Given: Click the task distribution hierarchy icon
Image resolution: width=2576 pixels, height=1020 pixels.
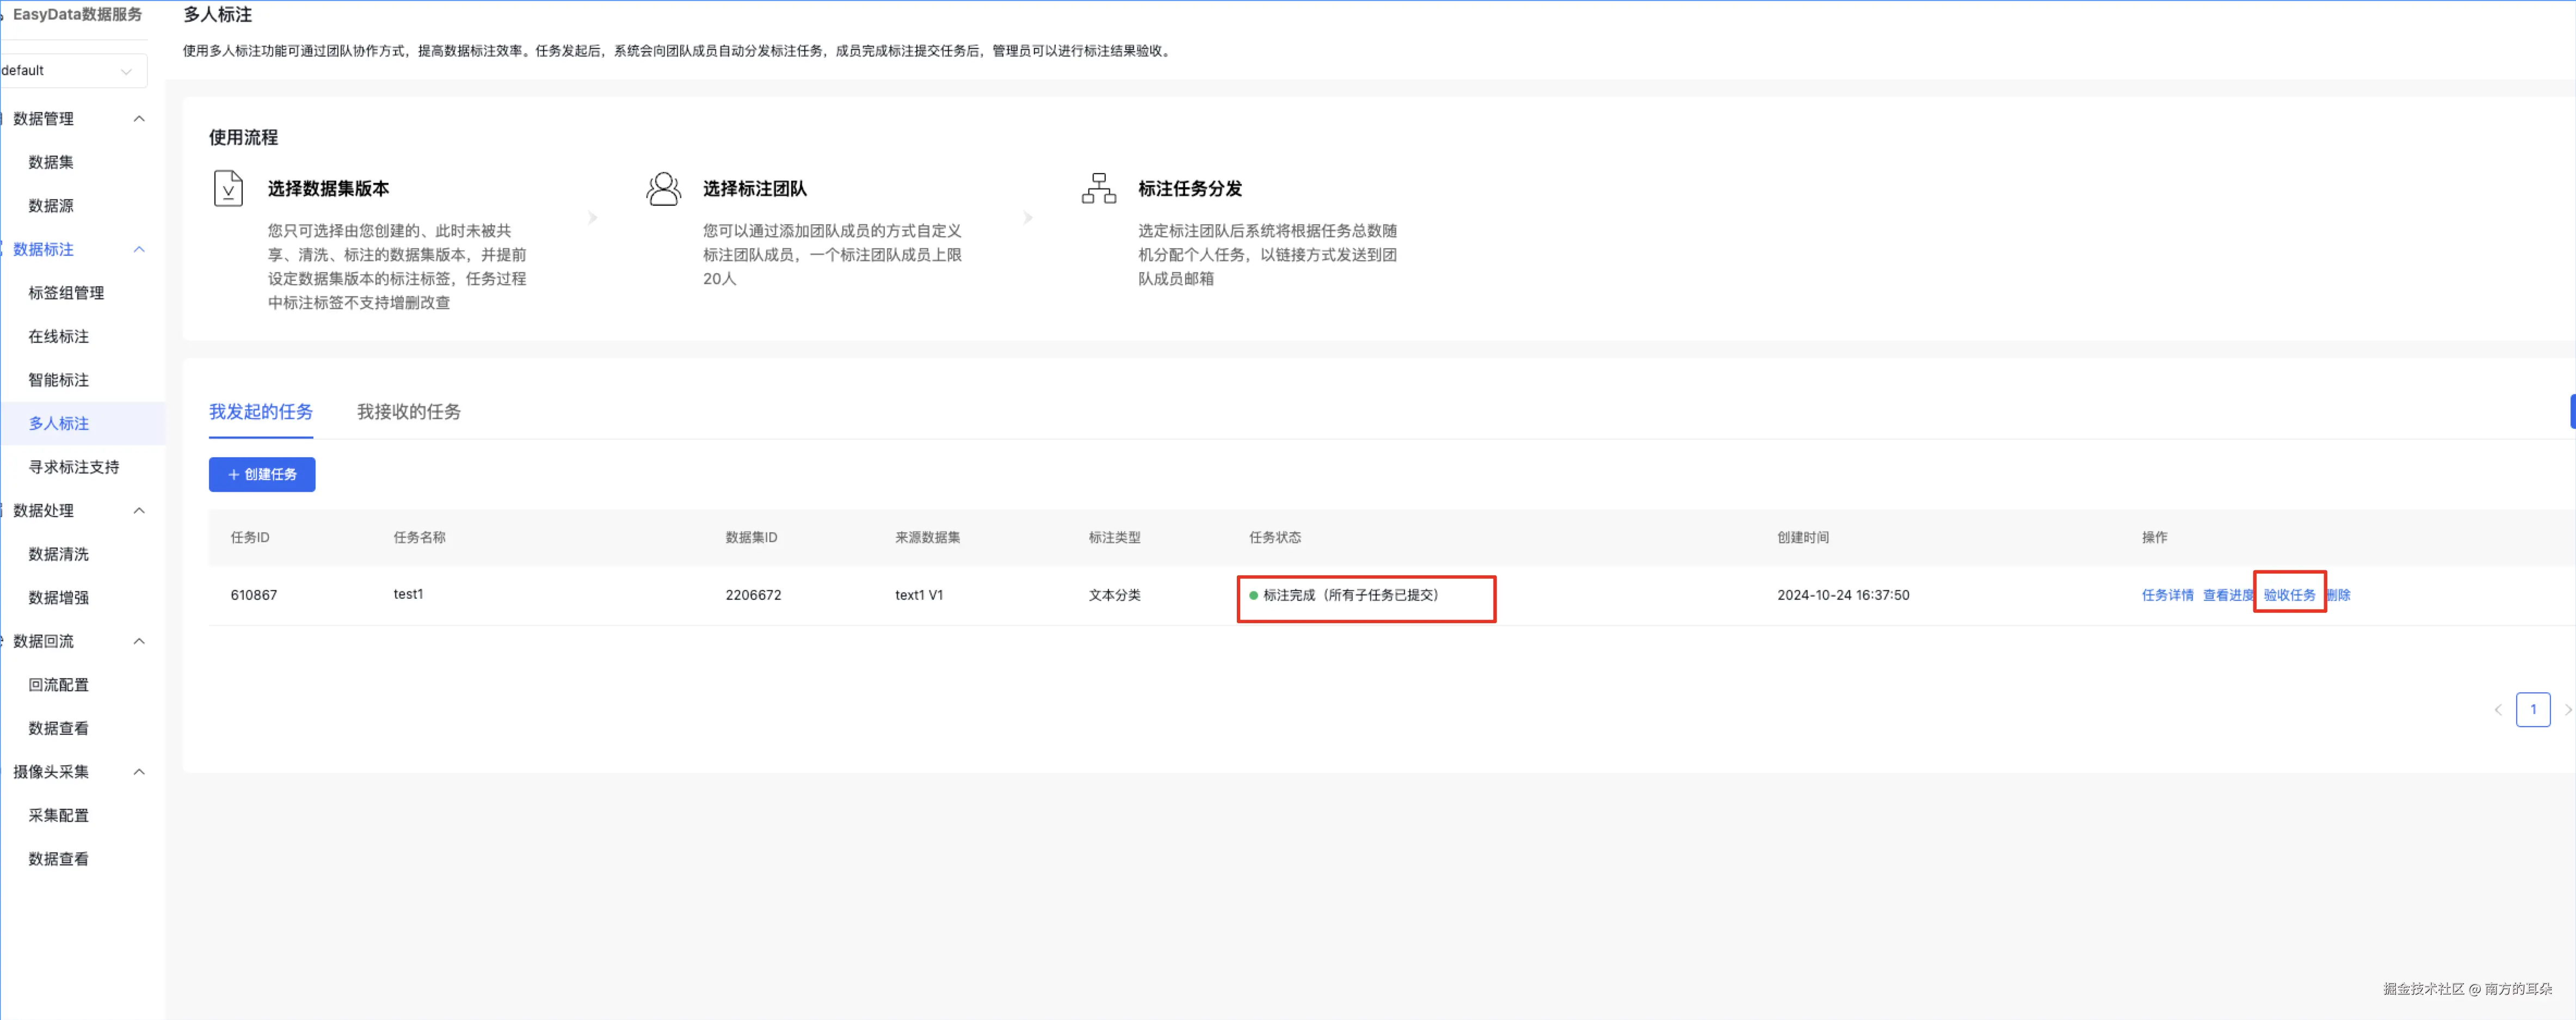Looking at the screenshot, I should pos(1098,188).
